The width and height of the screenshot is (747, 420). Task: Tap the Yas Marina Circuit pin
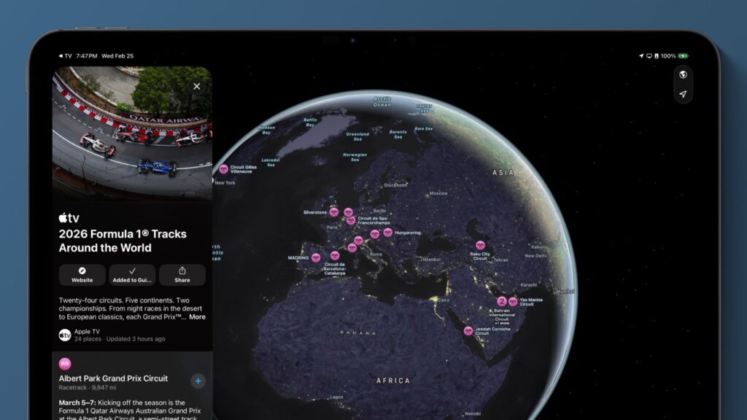point(514,300)
